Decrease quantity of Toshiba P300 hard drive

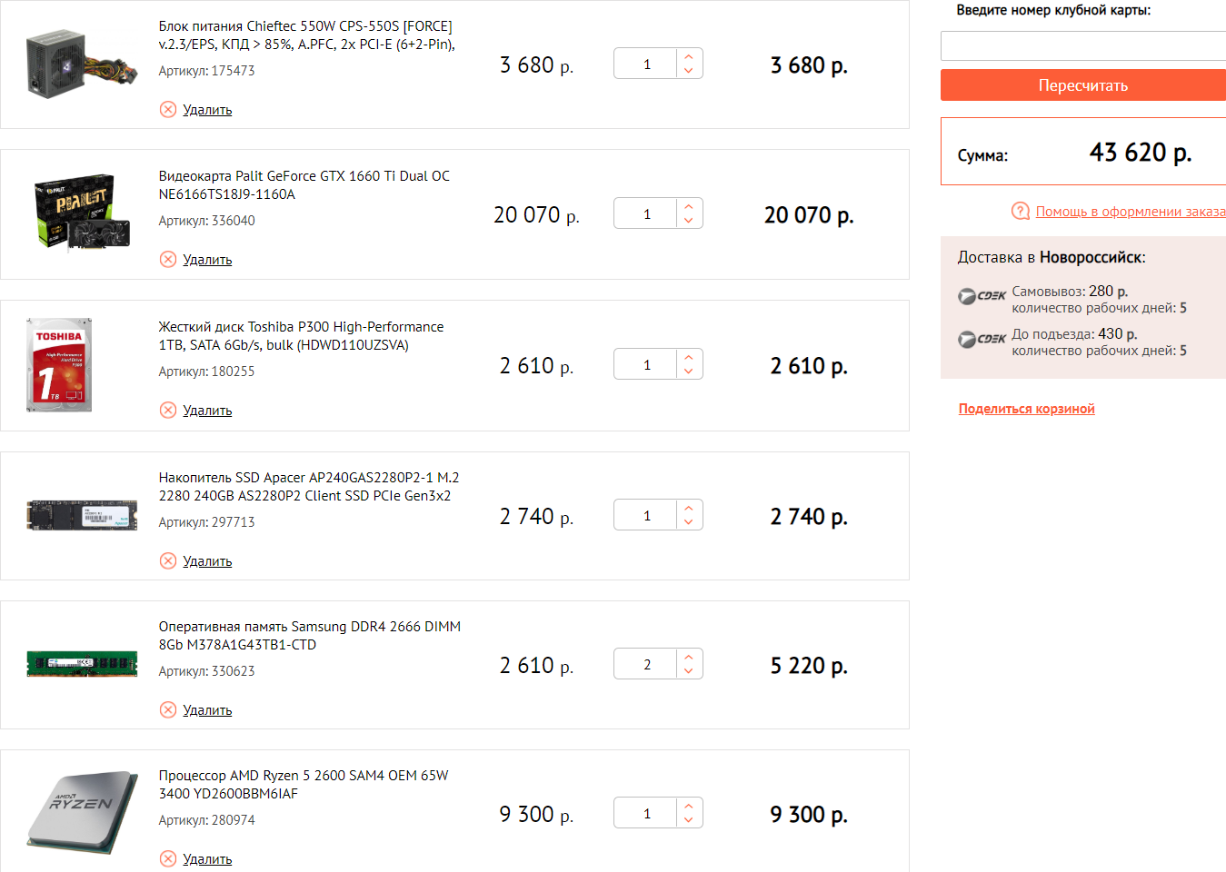point(689,372)
